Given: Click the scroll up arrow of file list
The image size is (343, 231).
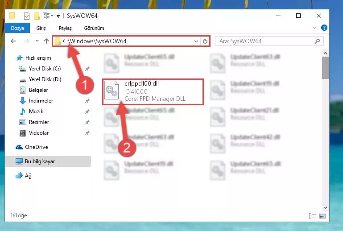Looking at the screenshot, I should pyautogui.click(x=325, y=53).
